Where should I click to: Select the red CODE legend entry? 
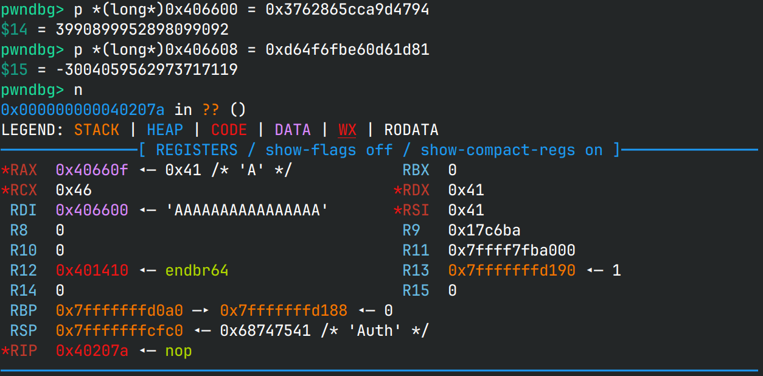229,130
